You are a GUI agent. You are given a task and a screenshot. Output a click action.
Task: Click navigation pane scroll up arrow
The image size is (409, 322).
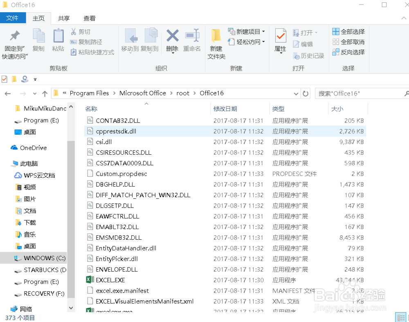(71, 107)
